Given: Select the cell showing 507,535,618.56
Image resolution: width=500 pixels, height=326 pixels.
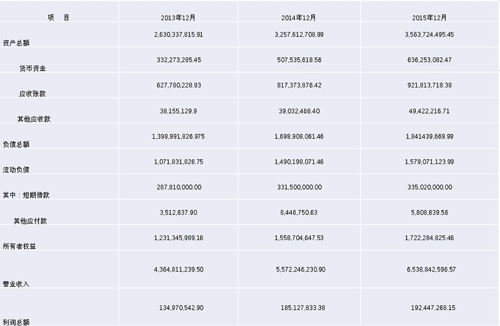Looking at the screenshot, I should 298,60.
